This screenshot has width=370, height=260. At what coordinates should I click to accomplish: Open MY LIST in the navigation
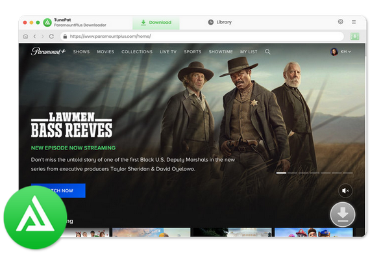tap(249, 52)
